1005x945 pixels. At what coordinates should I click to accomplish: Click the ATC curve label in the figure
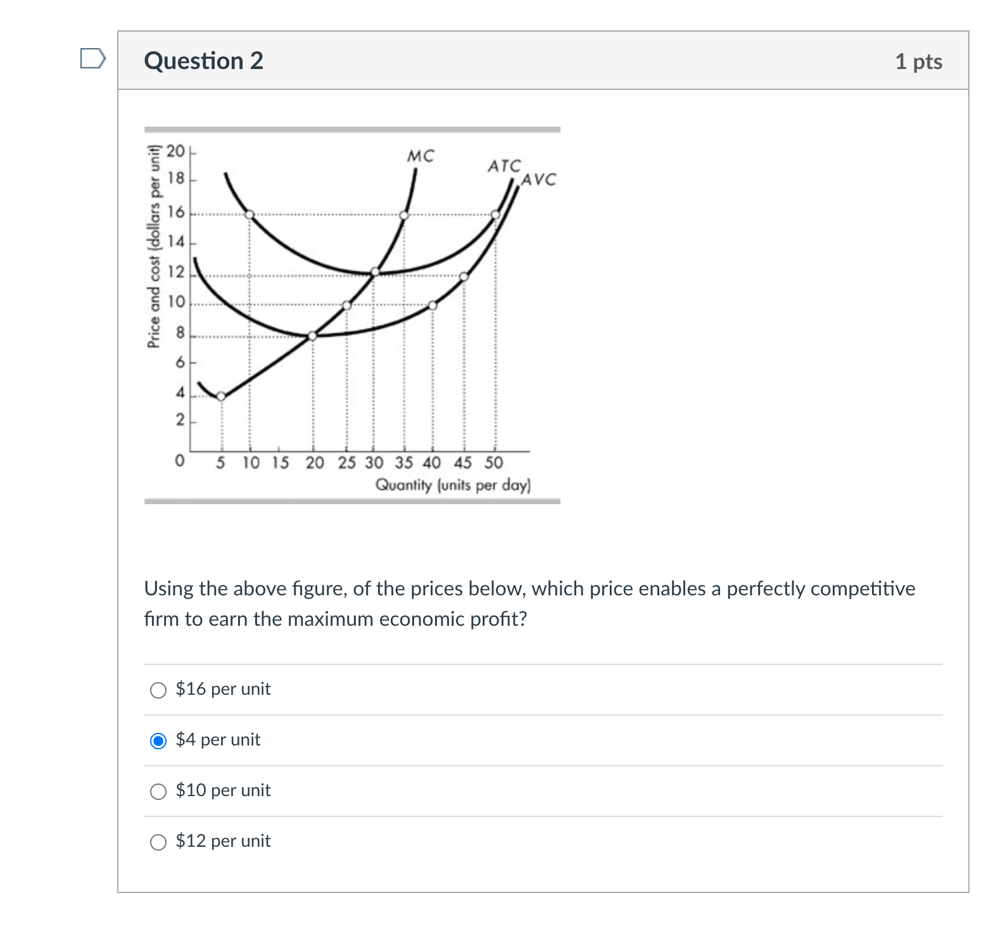pos(503,166)
